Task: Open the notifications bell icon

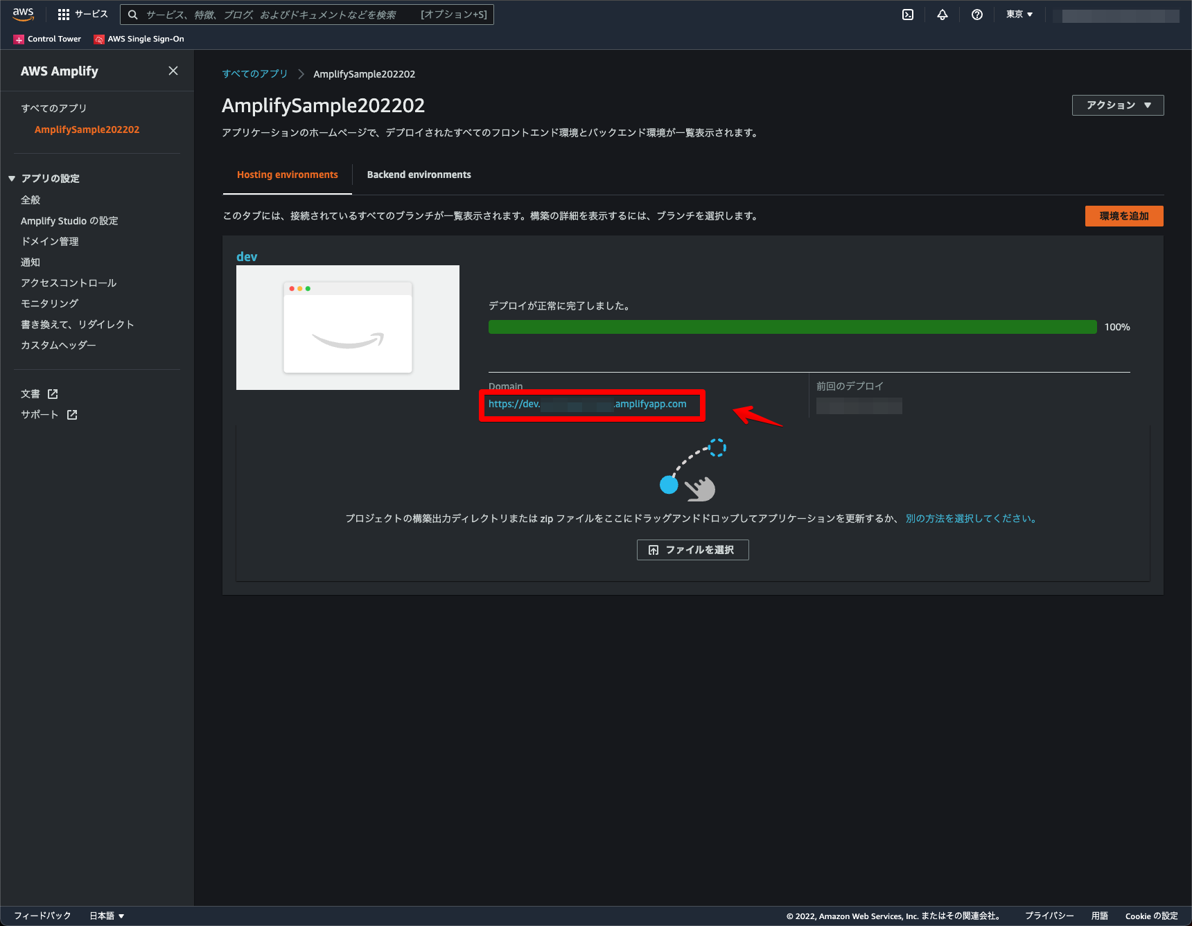Action: click(943, 15)
